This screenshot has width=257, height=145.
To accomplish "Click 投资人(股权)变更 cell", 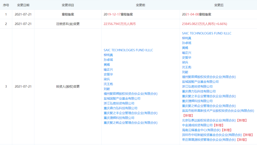I will [68, 87].
